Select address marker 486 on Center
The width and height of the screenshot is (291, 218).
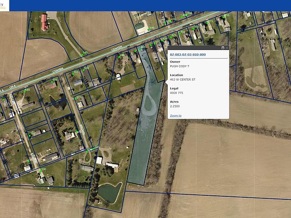click(119, 58)
